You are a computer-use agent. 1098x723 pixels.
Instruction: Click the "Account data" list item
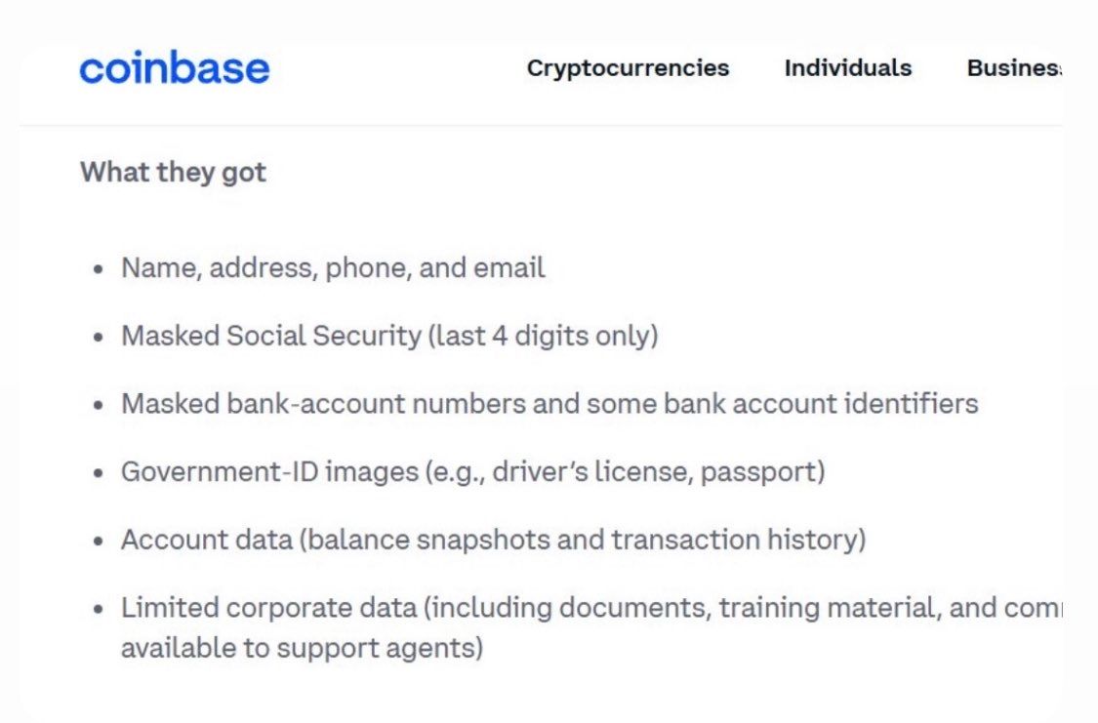pos(206,541)
